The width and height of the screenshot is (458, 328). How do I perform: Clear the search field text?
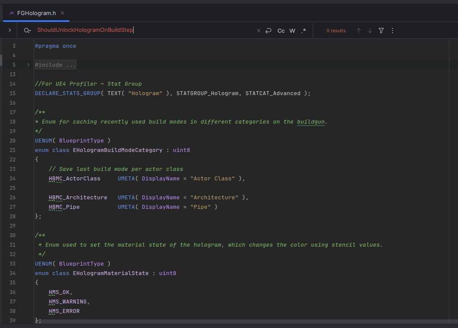tap(259, 31)
